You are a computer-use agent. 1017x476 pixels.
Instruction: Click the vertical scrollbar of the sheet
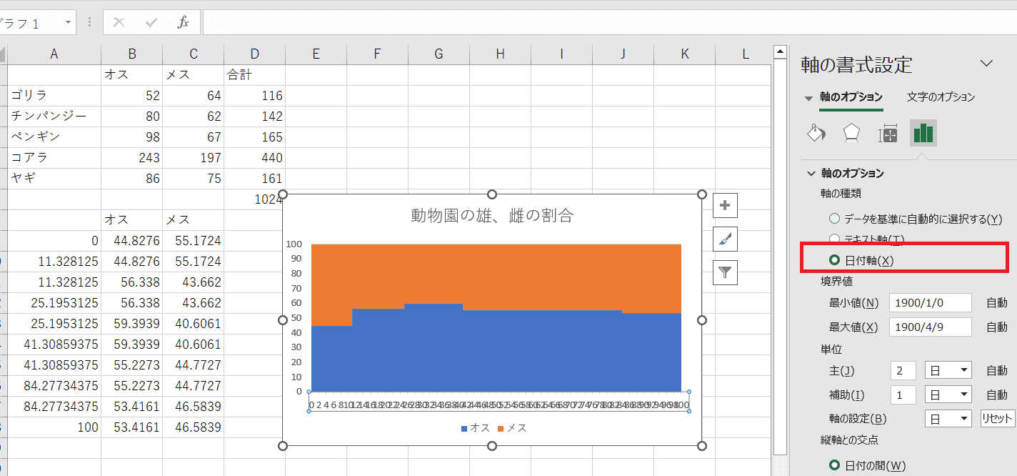tap(780, 257)
